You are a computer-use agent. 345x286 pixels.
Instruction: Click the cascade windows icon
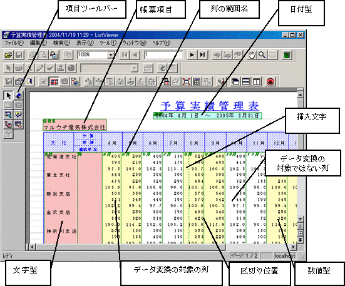point(235,82)
